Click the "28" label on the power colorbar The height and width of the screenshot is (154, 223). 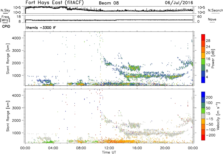tap(208, 41)
